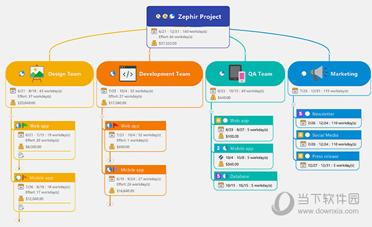
Task: Click the '$20,040.00' cost under Design Team
Action: [x=27, y=103]
